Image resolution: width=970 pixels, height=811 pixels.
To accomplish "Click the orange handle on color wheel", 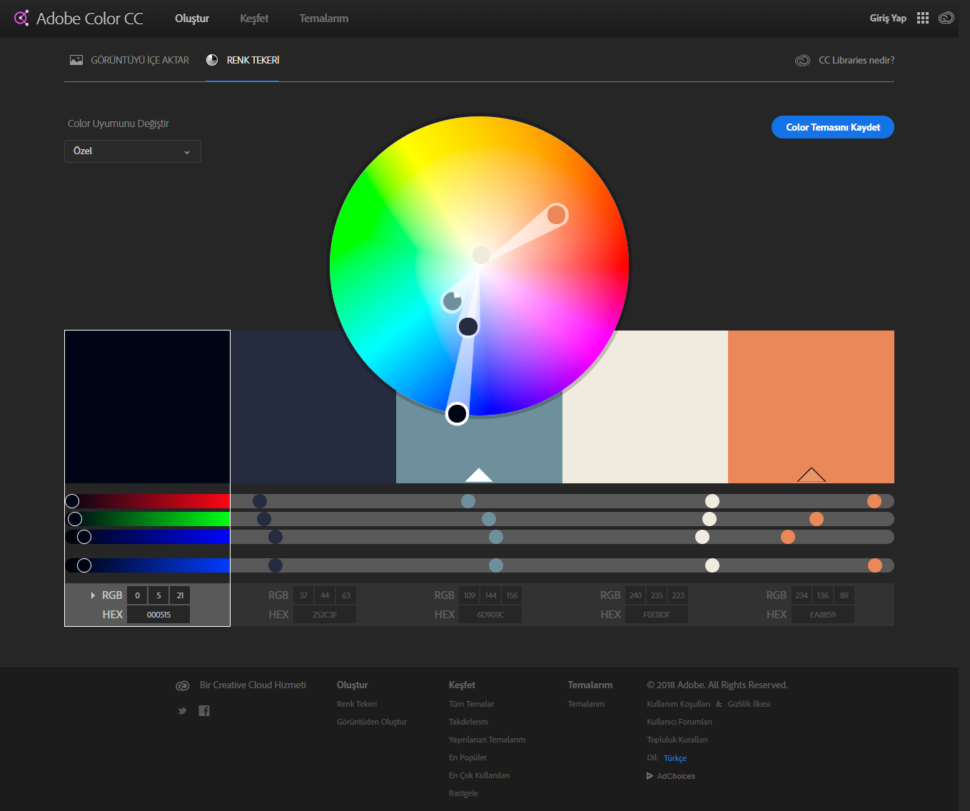I will [557, 214].
